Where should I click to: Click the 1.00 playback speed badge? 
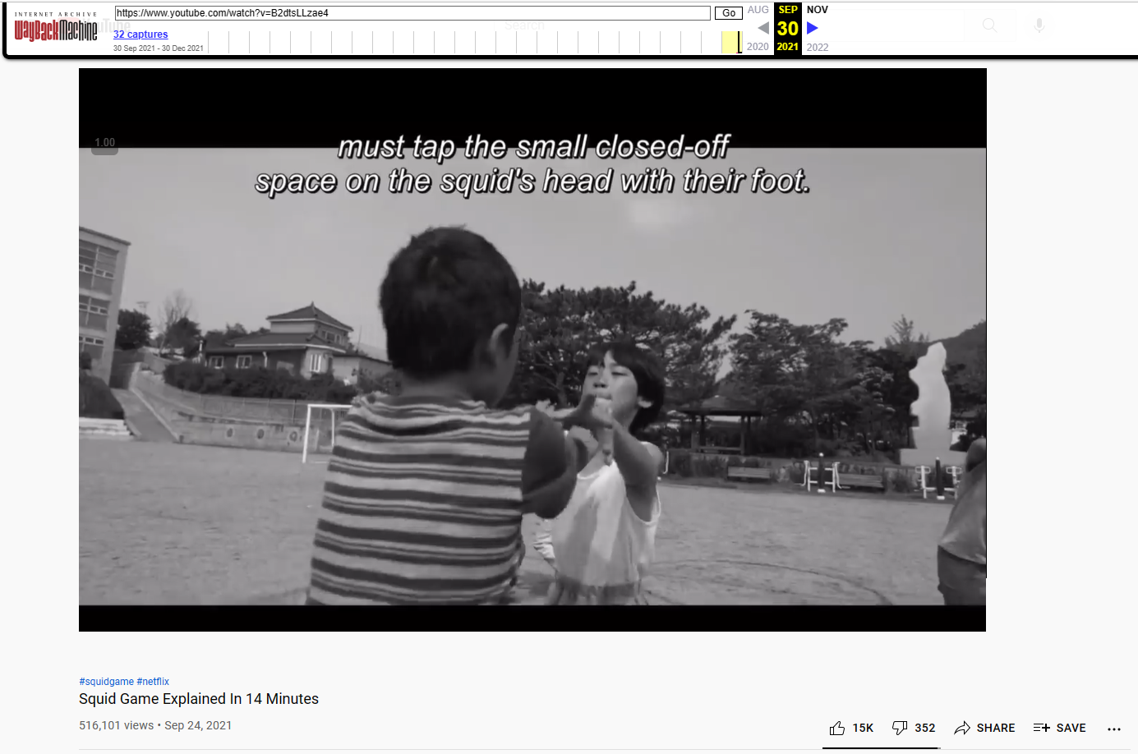pos(104,143)
